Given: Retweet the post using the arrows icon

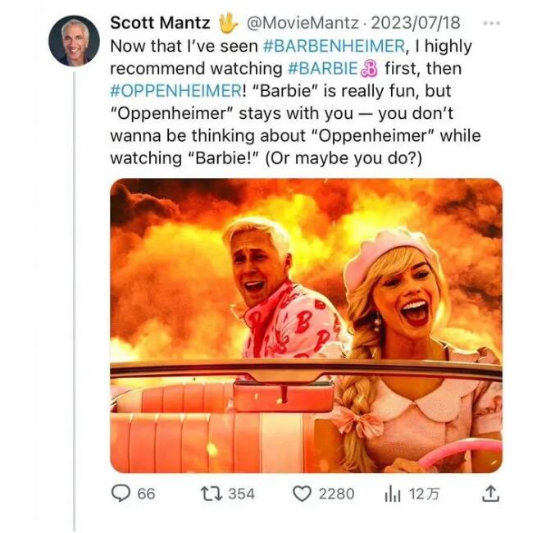Looking at the screenshot, I should [210, 493].
